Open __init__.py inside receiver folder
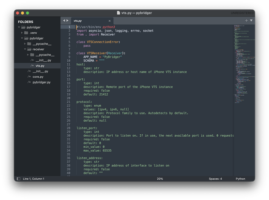 pyautogui.click(x=44, y=60)
